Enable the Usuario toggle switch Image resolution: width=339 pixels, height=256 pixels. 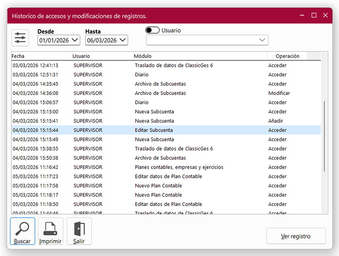(x=152, y=30)
